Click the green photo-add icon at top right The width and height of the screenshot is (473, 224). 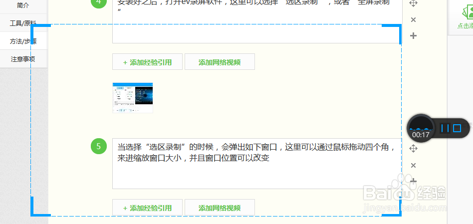(x=467, y=12)
